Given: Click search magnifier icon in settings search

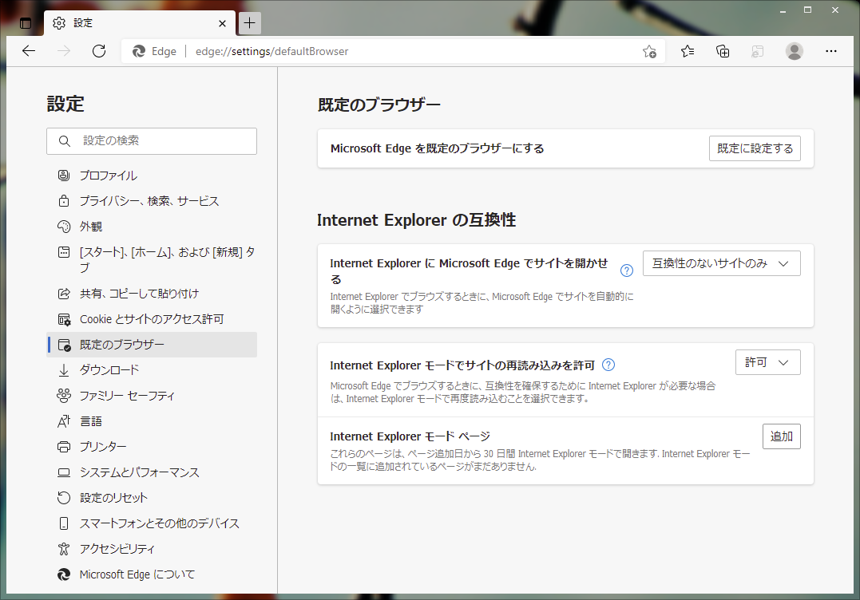Looking at the screenshot, I should coord(65,140).
